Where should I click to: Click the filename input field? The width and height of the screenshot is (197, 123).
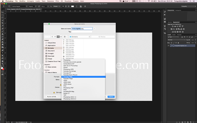pyautogui.click(x=82, y=29)
